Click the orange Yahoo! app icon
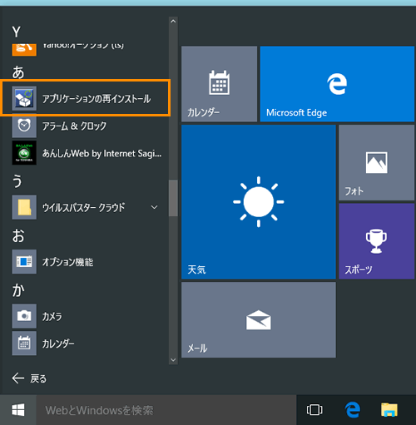 [24, 50]
